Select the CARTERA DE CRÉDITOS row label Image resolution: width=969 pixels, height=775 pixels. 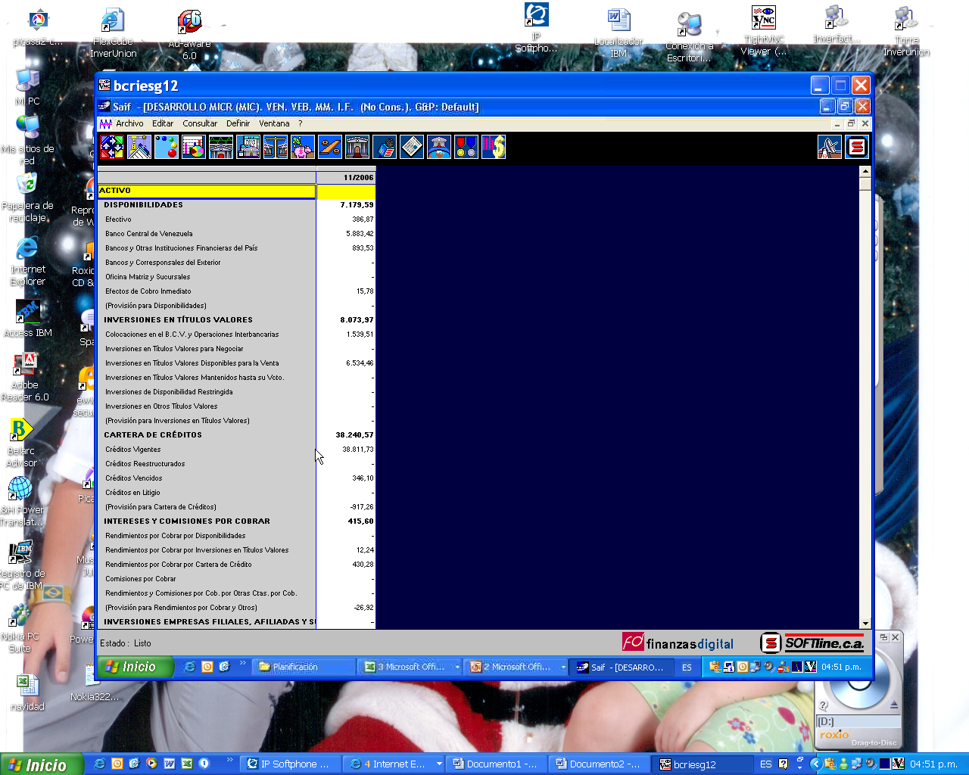(153, 435)
